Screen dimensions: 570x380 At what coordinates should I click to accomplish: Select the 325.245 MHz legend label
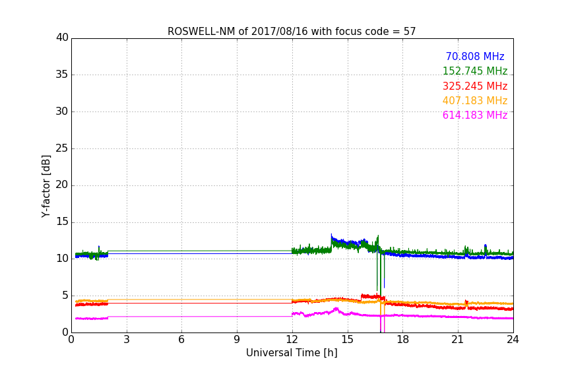tap(475, 86)
